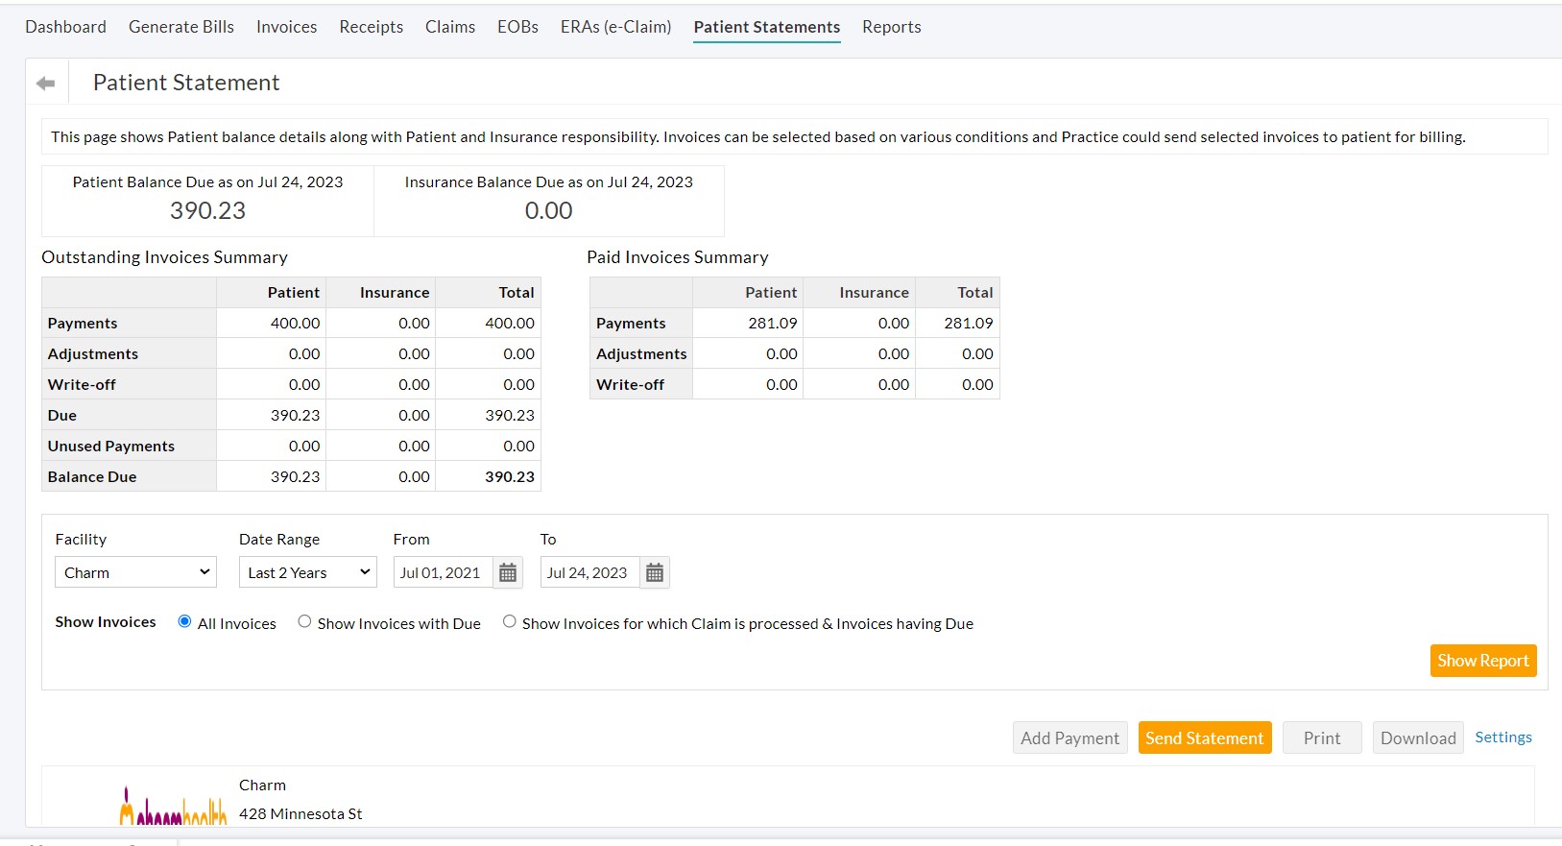Click the Add Payment button
1562x846 pixels.
[1069, 737]
